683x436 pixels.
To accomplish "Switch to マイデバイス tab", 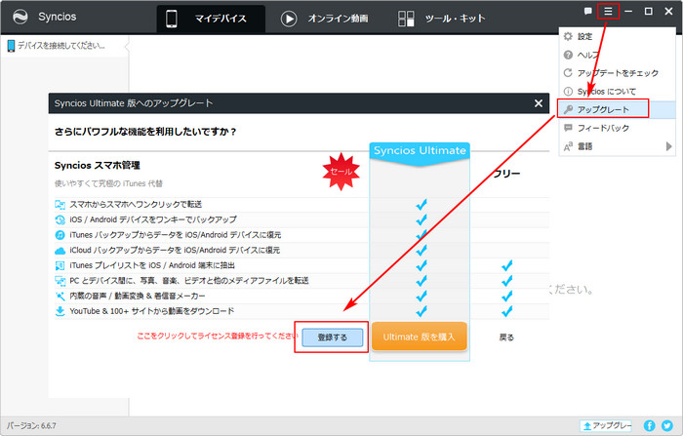I will [211, 19].
